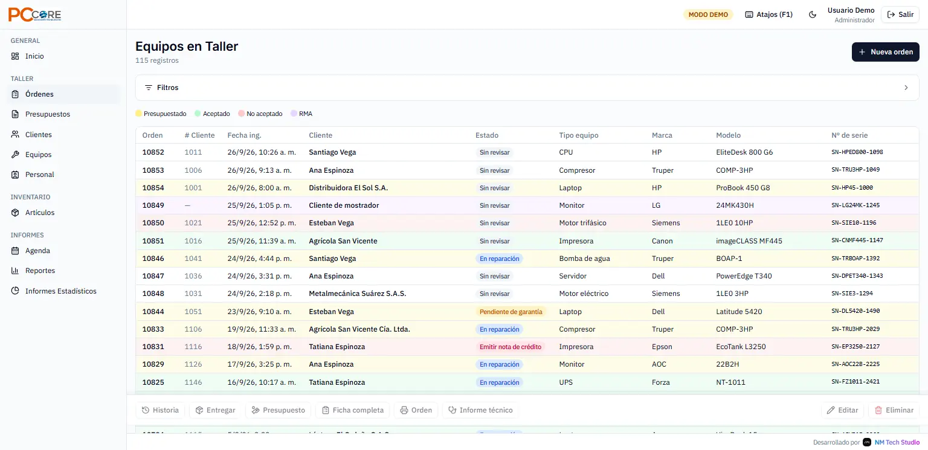This screenshot has width=928, height=450.
Task: Click the Estado column header
Action: coord(487,135)
